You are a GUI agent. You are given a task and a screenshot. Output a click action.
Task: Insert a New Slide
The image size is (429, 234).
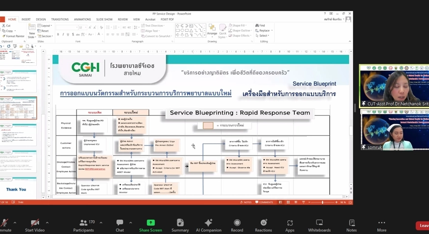(32, 31)
